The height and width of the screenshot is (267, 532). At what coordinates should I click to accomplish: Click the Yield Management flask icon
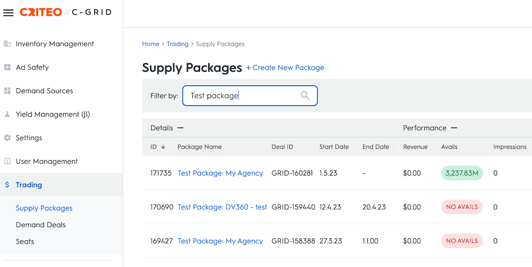(7, 114)
